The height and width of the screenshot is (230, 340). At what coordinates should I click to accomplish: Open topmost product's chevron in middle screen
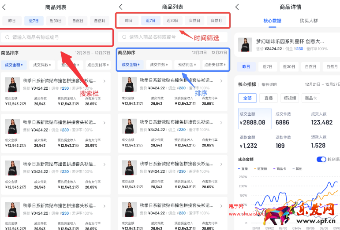pyautogui.click(x=221, y=81)
